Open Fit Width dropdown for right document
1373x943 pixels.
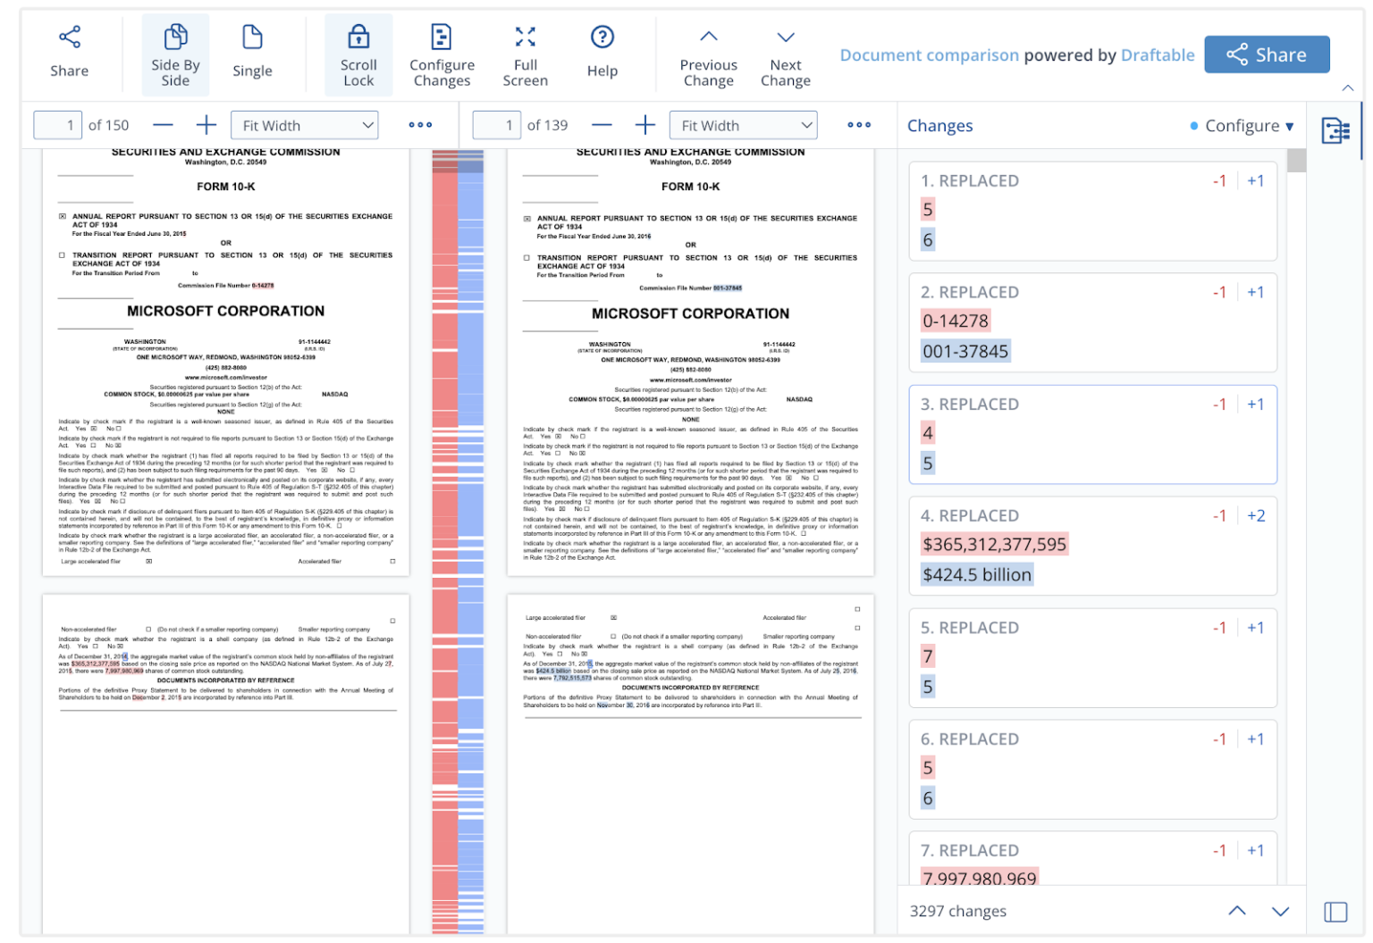[743, 125]
